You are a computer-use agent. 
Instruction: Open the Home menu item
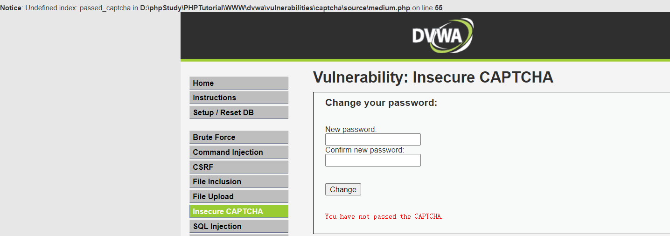(x=238, y=83)
